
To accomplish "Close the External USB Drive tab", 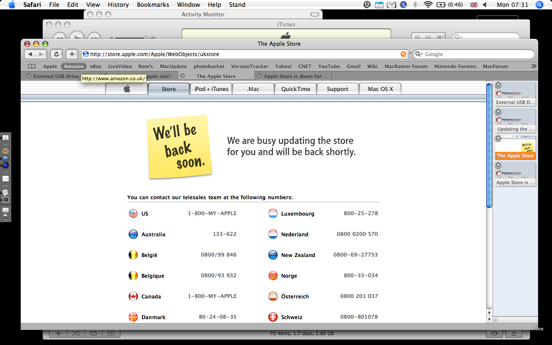I will 29,76.
